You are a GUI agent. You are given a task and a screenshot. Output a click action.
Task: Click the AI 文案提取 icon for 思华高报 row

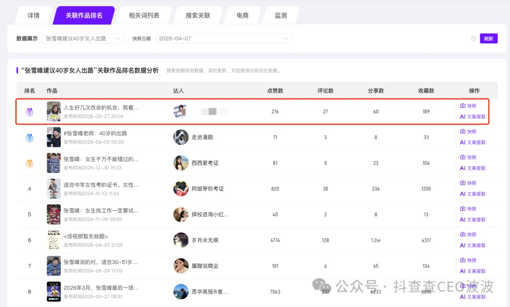click(470, 297)
